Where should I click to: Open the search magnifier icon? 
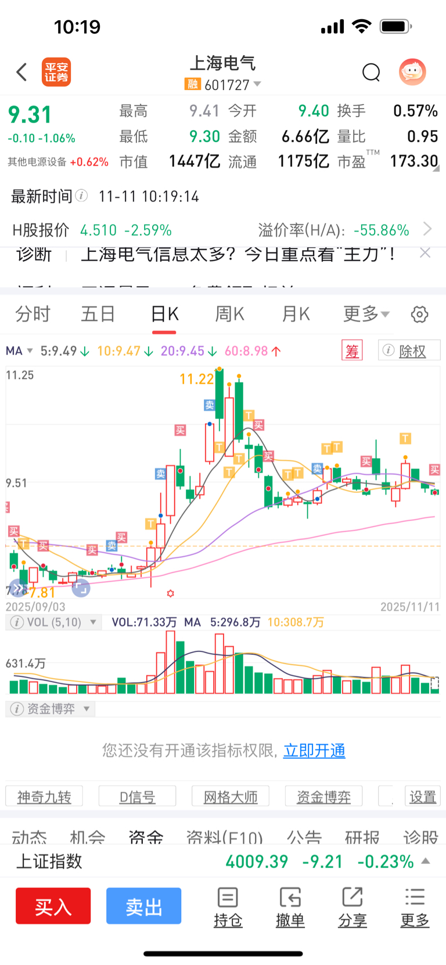pos(371,72)
